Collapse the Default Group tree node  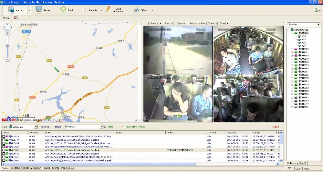[x=288, y=30]
